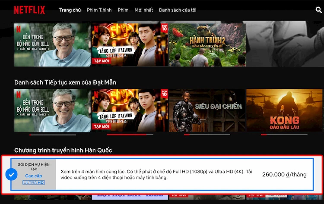Viewport: 324px width, 204px height.
Task: Click Chương trình truyền hình Hàn Quốc heading
Action: point(63,150)
